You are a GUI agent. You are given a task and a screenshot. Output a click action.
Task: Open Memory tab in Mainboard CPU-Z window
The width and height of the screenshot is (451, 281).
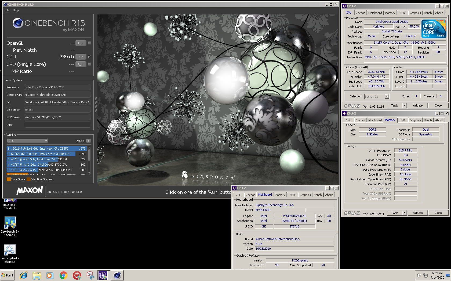(x=280, y=195)
